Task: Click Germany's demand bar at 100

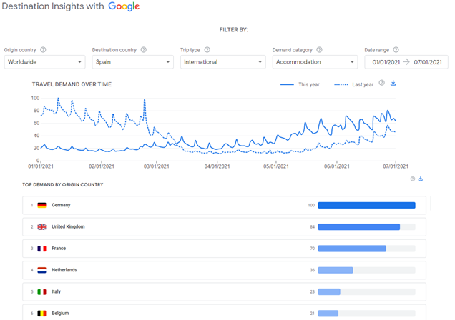Action: (366, 205)
